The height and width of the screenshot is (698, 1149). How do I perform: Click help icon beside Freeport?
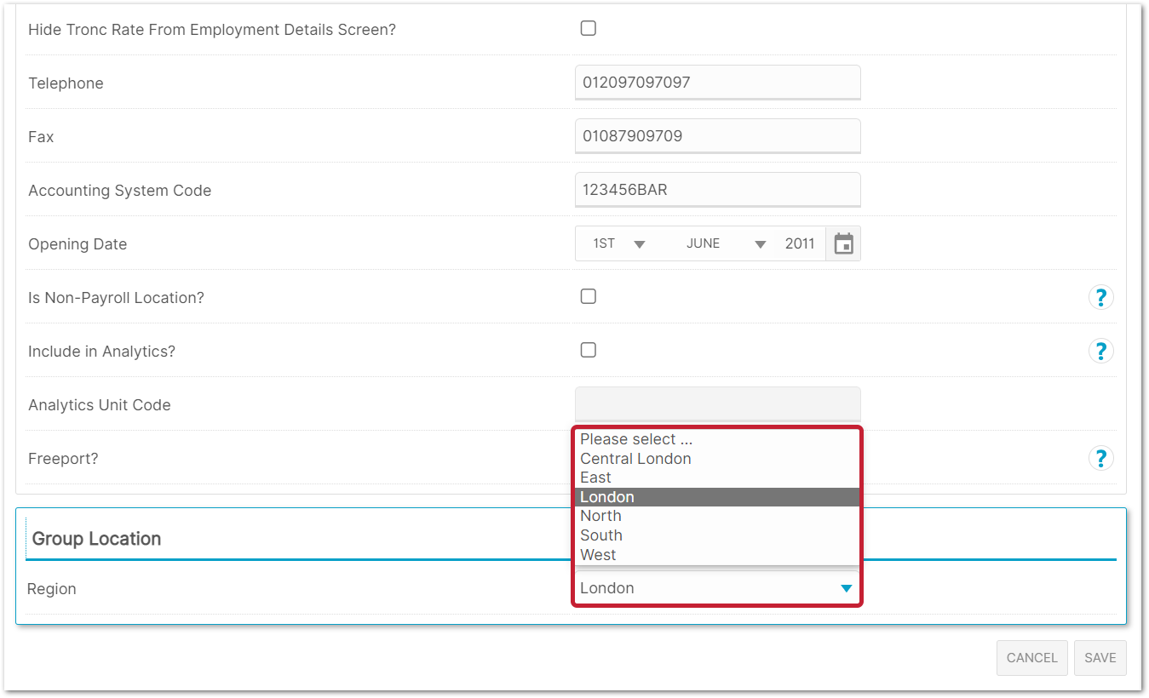1100,458
